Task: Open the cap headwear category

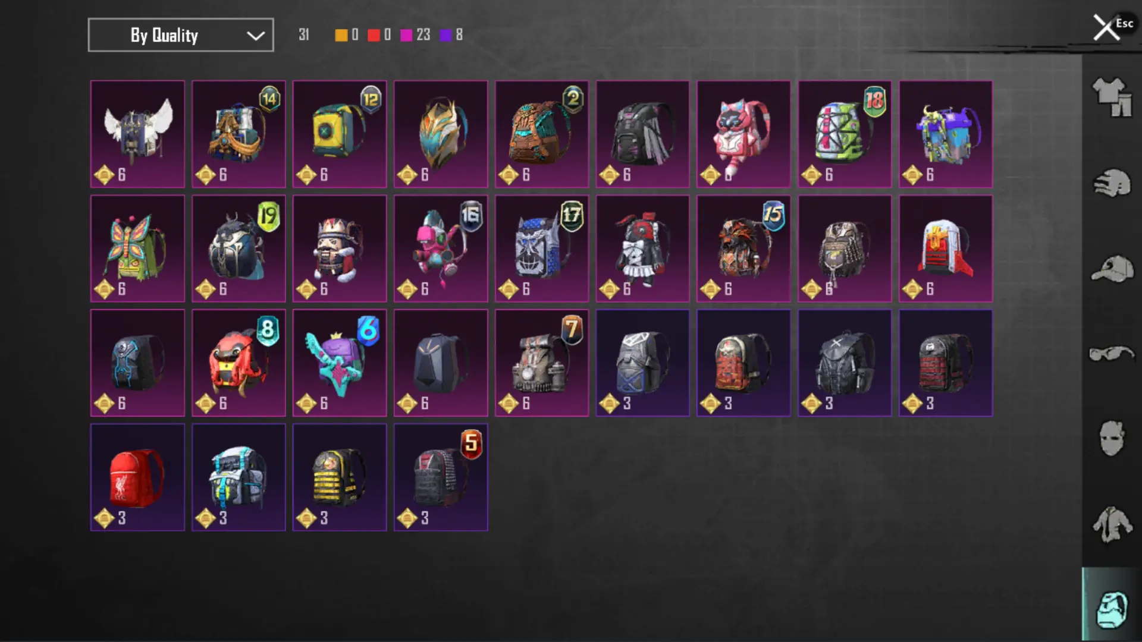Action: [1112, 269]
